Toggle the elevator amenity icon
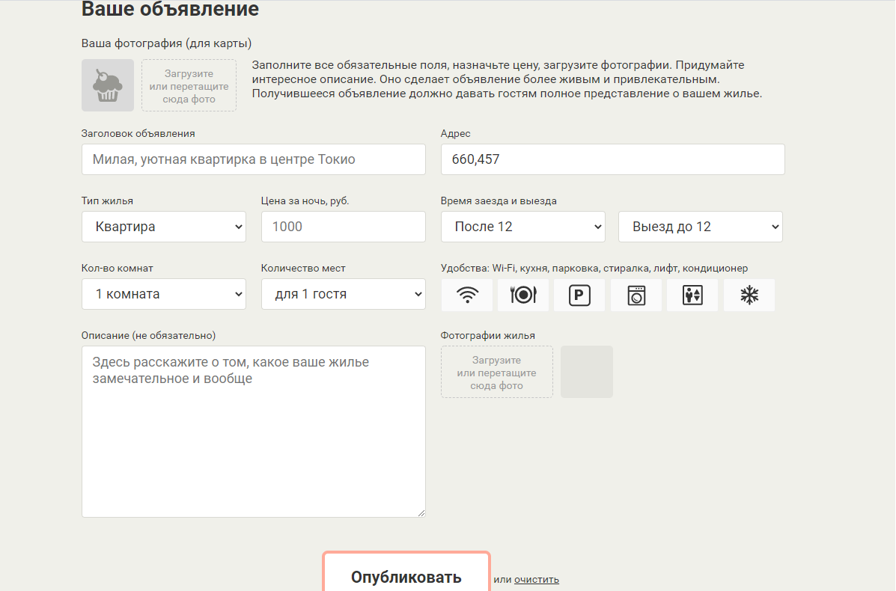The height and width of the screenshot is (591, 896). tap(692, 295)
